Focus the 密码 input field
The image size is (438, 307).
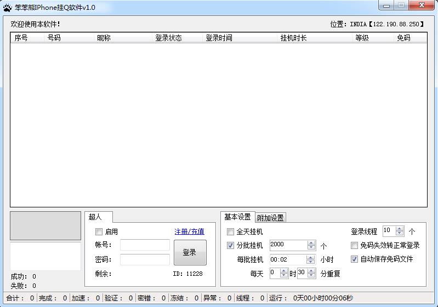pyautogui.click(x=145, y=259)
